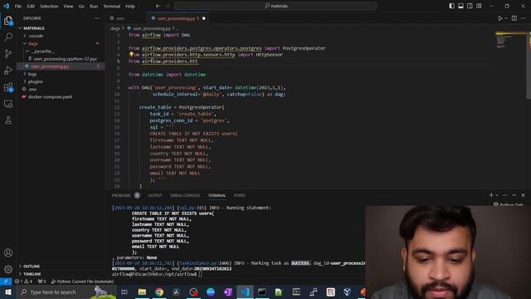Open Explorer views and more actions ellipsis
The image size is (531, 299).
coord(97,18)
